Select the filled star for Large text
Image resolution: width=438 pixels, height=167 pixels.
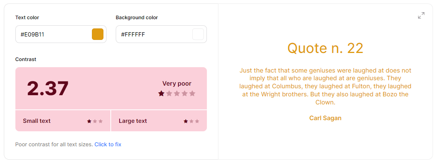[x=185, y=121]
